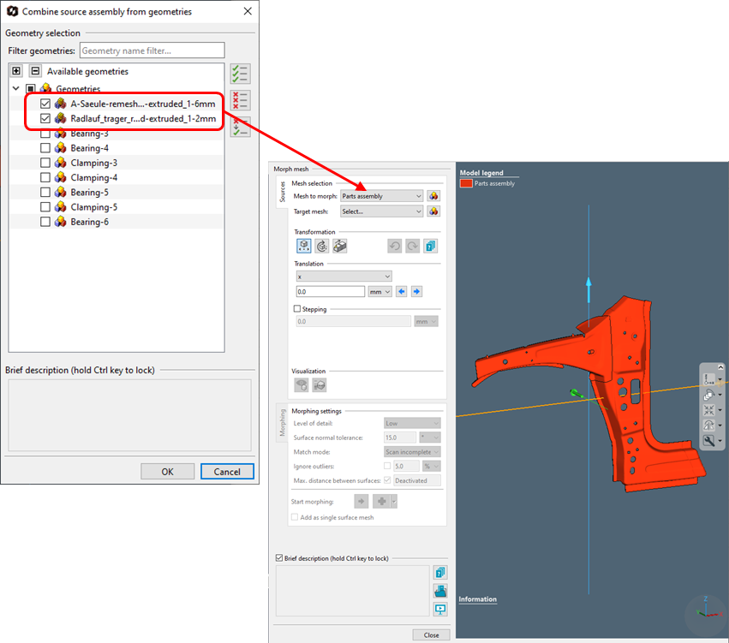Translate in positive direction with right arrow
The width and height of the screenshot is (729, 643).
(416, 292)
